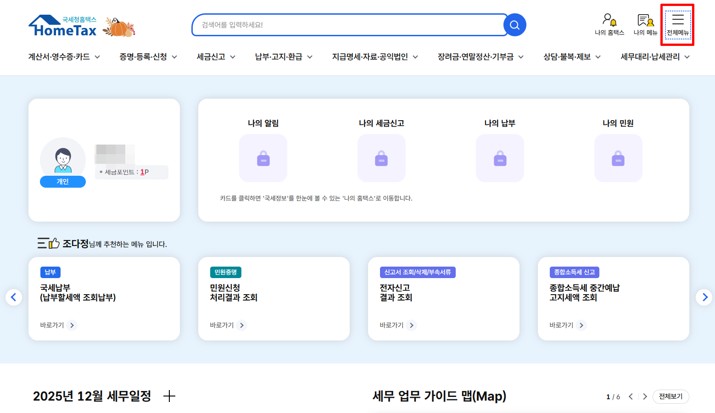Click the 나의 세금신고 lock card
The width and height of the screenshot is (715, 413).
pyautogui.click(x=381, y=158)
